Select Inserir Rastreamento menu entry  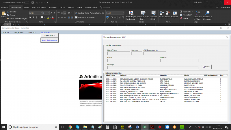click(49, 40)
